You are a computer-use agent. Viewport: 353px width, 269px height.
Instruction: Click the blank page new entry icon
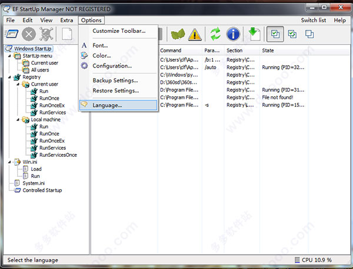(x=67, y=34)
